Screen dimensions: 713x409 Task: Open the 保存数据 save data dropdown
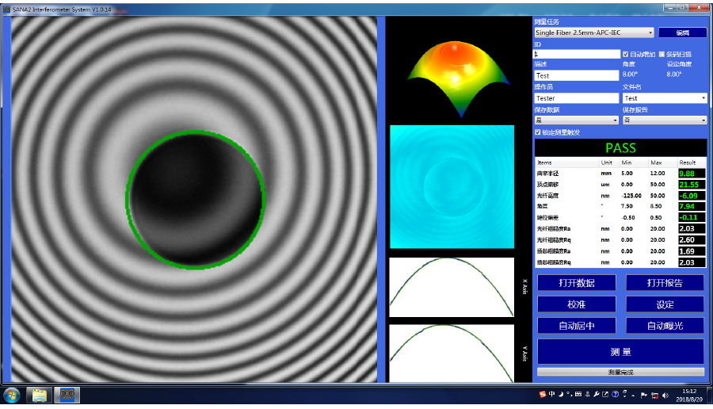[576, 120]
